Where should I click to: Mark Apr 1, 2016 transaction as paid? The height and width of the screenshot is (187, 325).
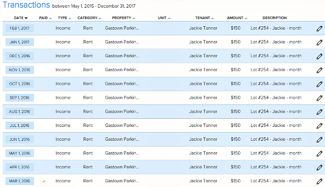(x=44, y=167)
